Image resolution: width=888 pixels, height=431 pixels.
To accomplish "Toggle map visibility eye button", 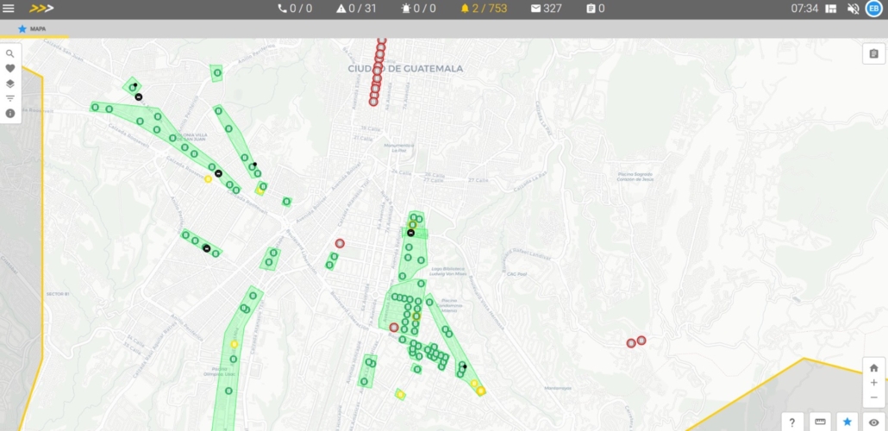I will (x=873, y=422).
